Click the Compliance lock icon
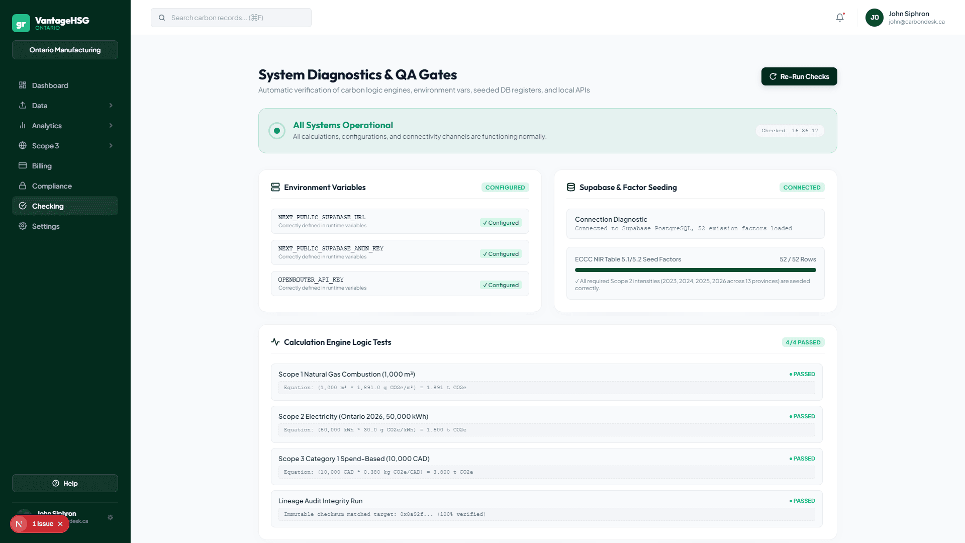Image resolution: width=965 pixels, height=543 pixels. coord(23,186)
